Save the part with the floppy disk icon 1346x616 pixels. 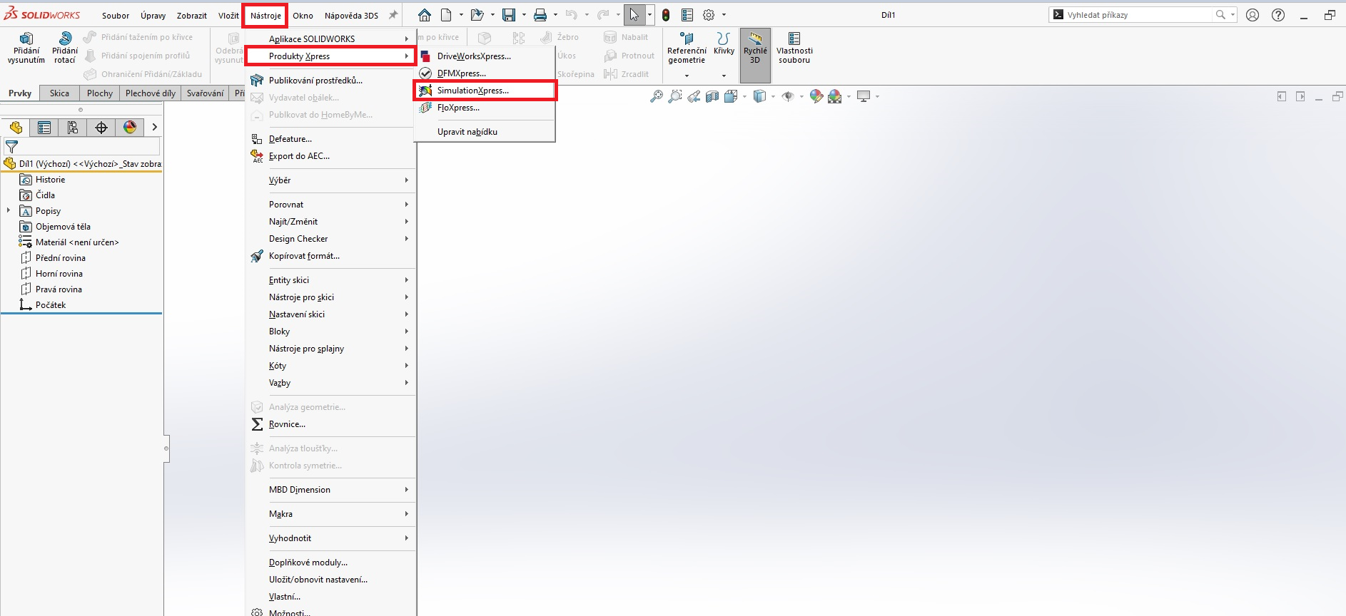[x=509, y=15]
